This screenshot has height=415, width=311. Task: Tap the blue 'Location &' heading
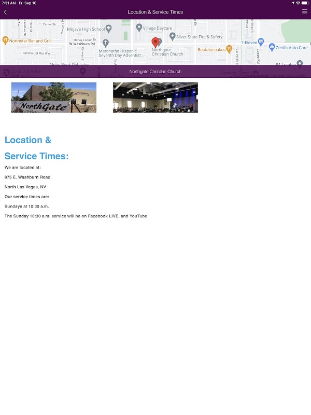(x=28, y=140)
